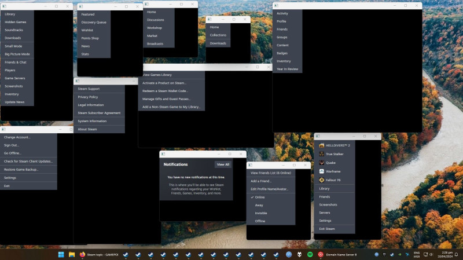Enter Big Picture Mode
The height and width of the screenshot is (260, 463).
(x=17, y=54)
